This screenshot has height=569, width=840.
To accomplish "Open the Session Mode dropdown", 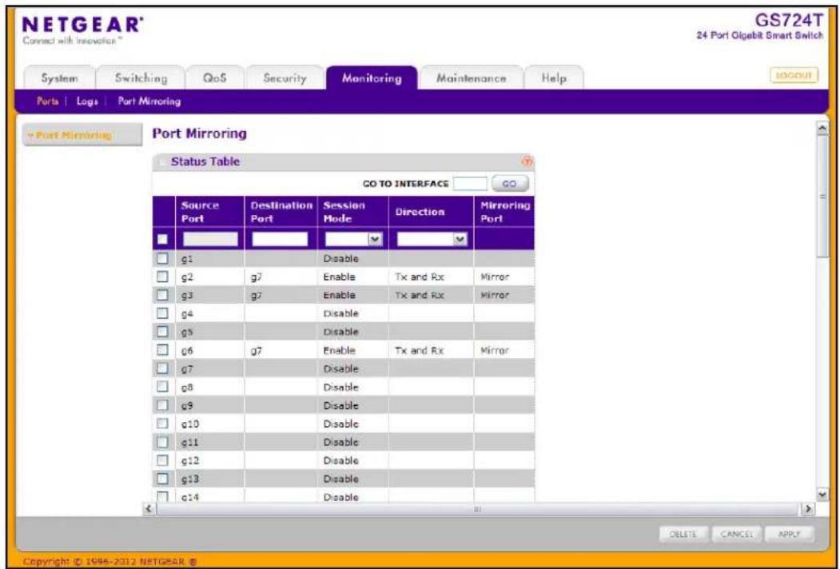I will pyautogui.click(x=353, y=239).
